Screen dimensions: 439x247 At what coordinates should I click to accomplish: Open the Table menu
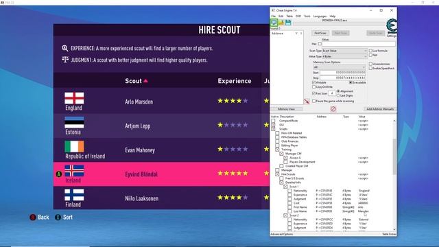pos(289,16)
